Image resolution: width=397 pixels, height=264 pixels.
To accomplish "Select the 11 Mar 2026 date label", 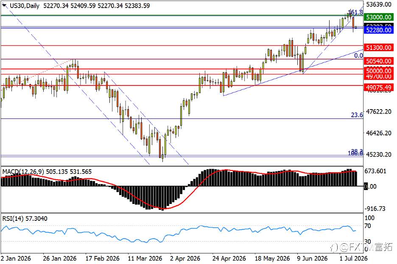I will tap(145, 258).
